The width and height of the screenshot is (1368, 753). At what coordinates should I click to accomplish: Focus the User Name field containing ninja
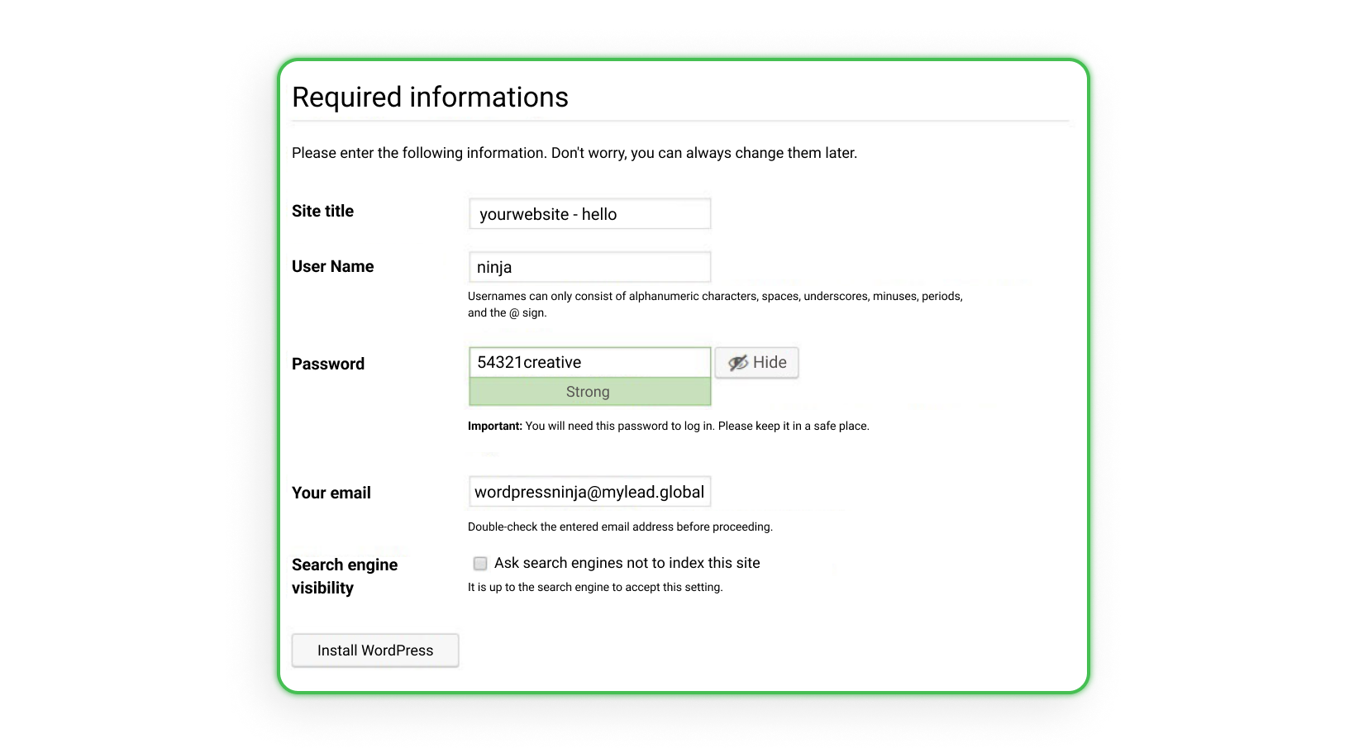coord(589,267)
